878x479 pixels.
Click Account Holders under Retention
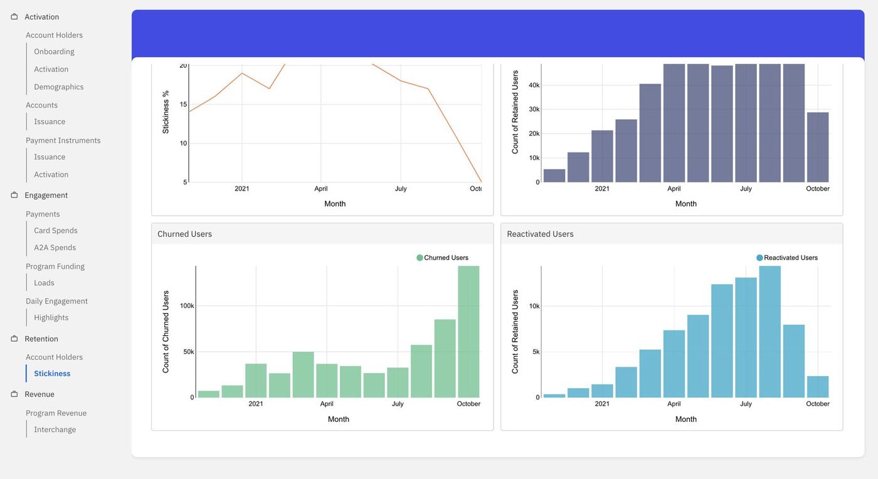[x=54, y=357]
